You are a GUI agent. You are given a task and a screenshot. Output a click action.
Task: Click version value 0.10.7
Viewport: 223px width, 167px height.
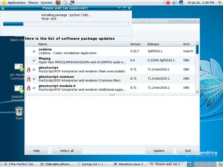(x=135, y=51)
